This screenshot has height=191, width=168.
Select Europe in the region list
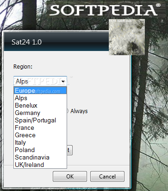point(40,90)
